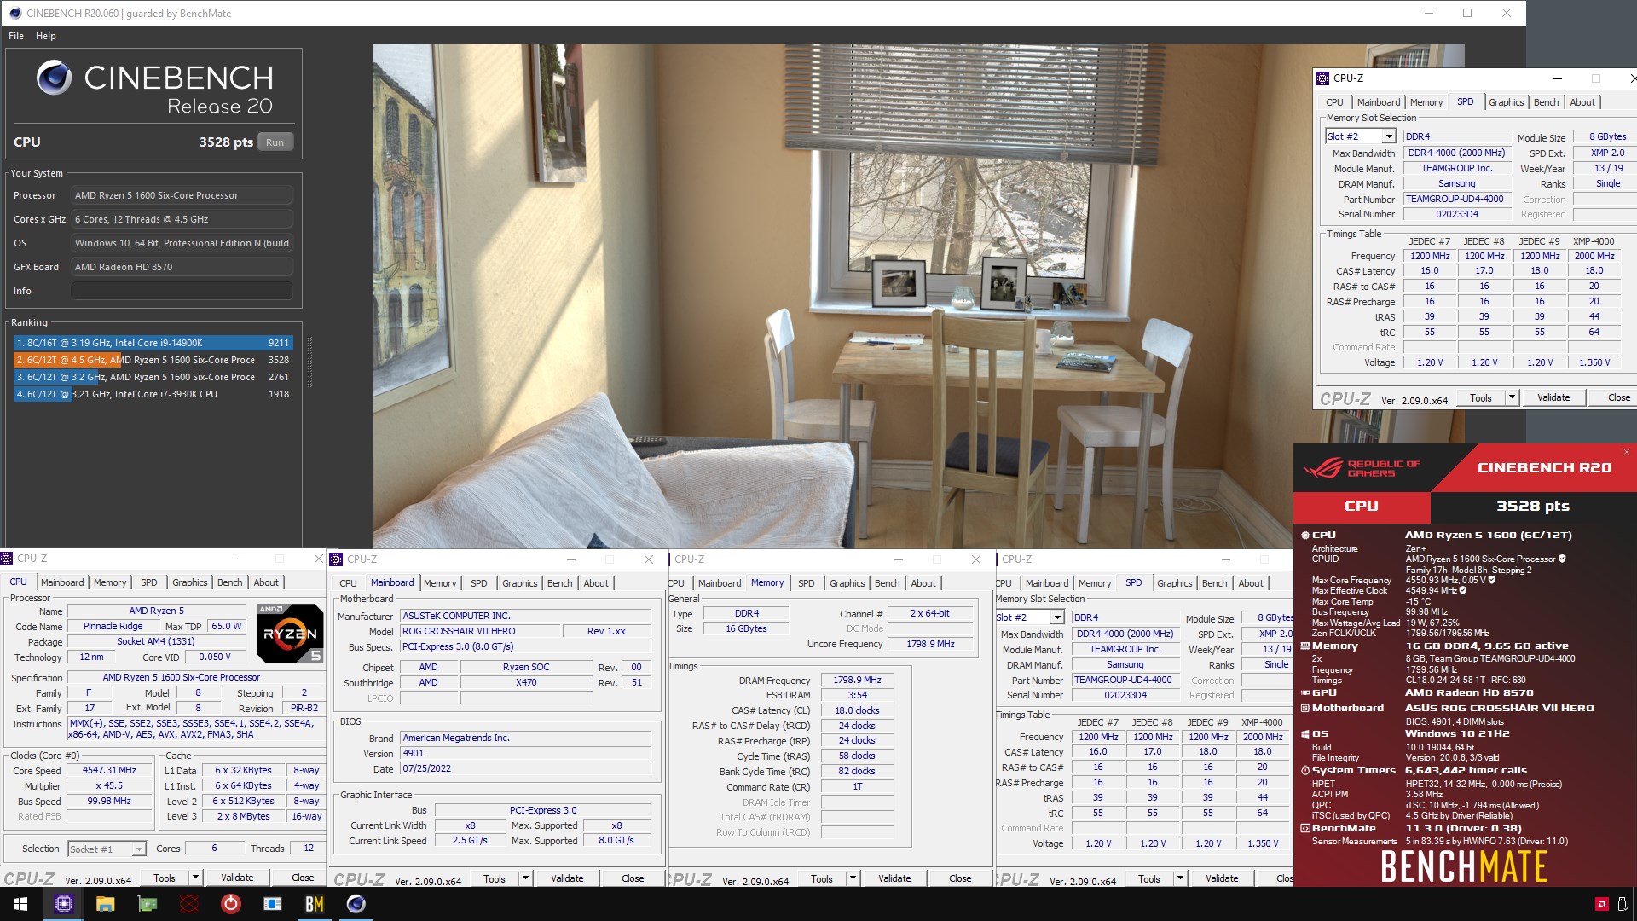The image size is (1637, 921).
Task: Expand Tools arrow in bottom-right SPD CPU-Z
Action: (x=1180, y=878)
